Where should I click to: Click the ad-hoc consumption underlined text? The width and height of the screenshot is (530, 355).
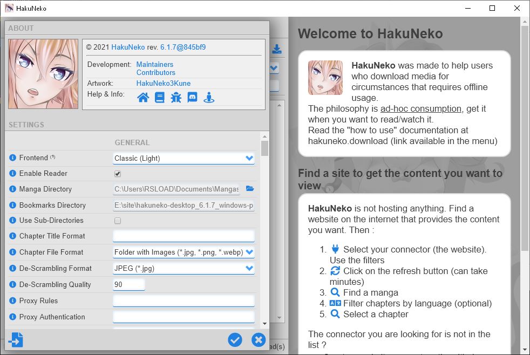tap(421, 108)
